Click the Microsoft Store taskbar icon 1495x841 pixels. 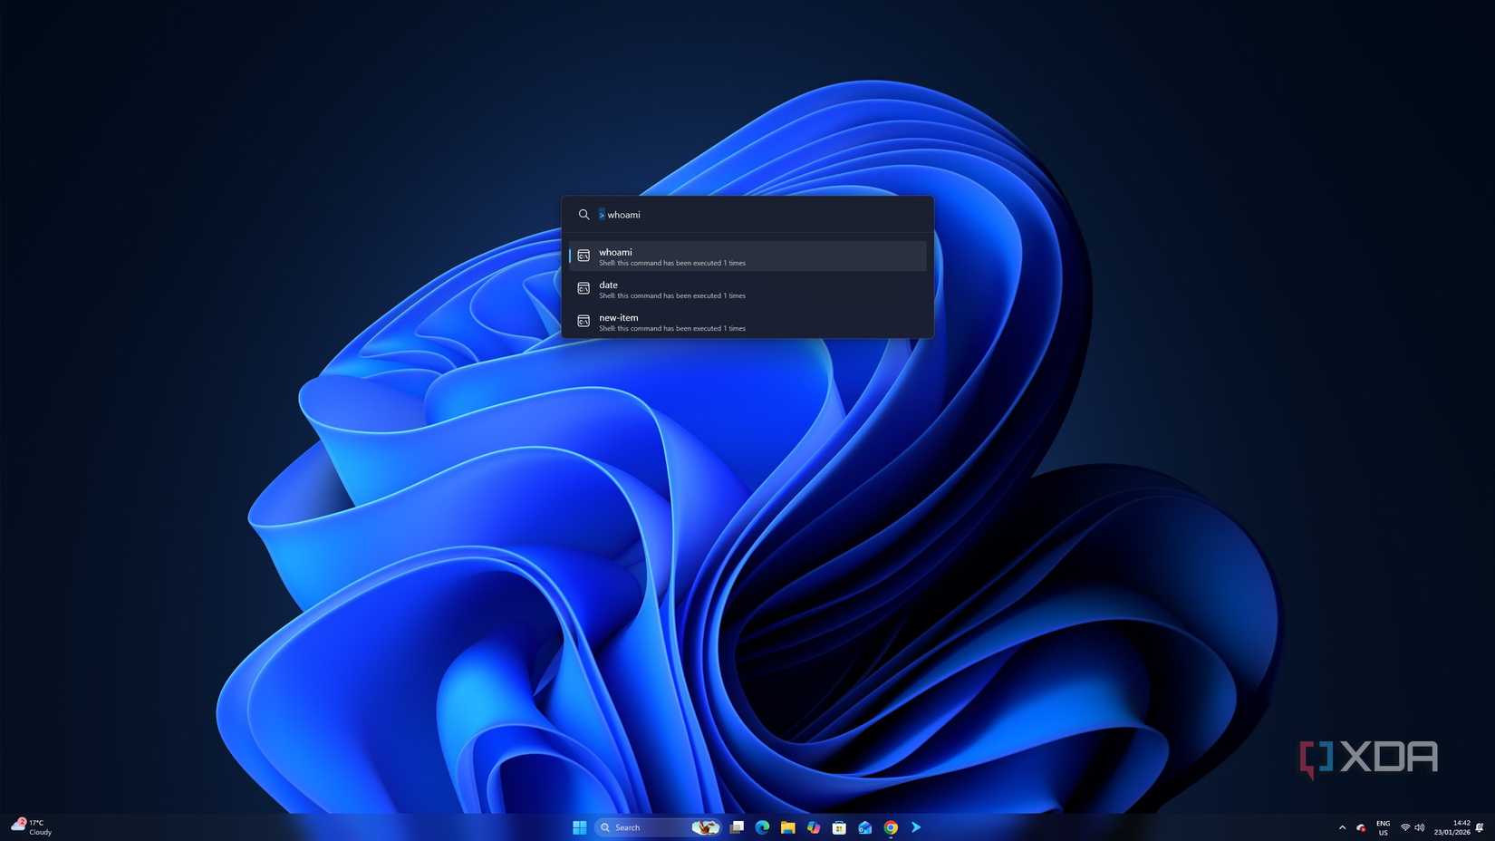click(x=839, y=827)
